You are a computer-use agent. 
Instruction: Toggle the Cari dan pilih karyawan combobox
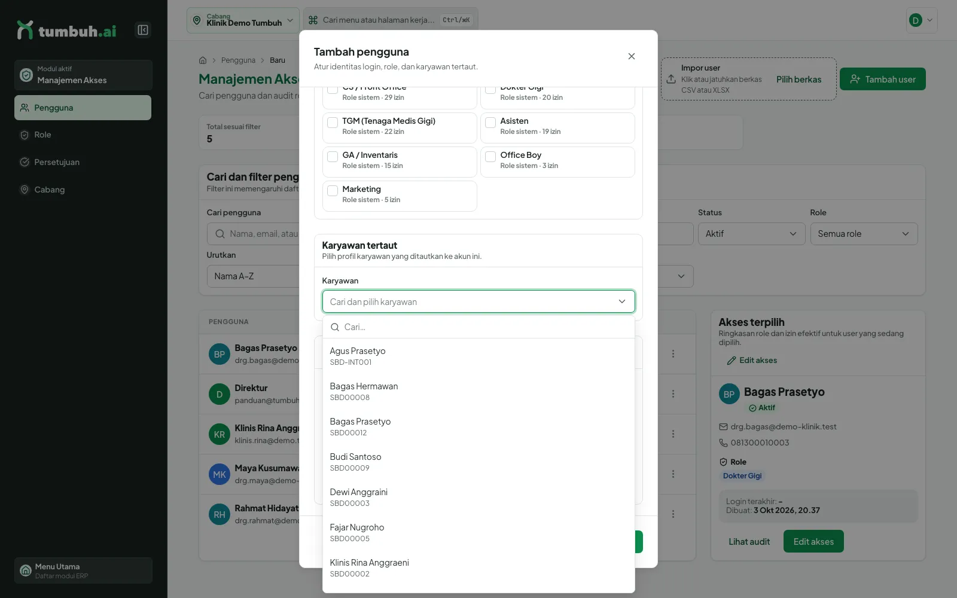478,301
